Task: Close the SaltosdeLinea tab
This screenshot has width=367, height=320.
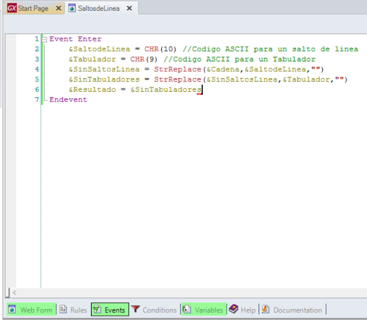Action: (x=129, y=9)
